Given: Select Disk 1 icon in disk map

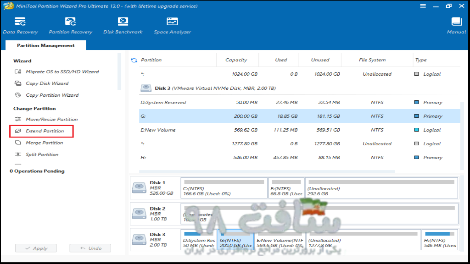Looking at the screenshot, I should [139, 187].
